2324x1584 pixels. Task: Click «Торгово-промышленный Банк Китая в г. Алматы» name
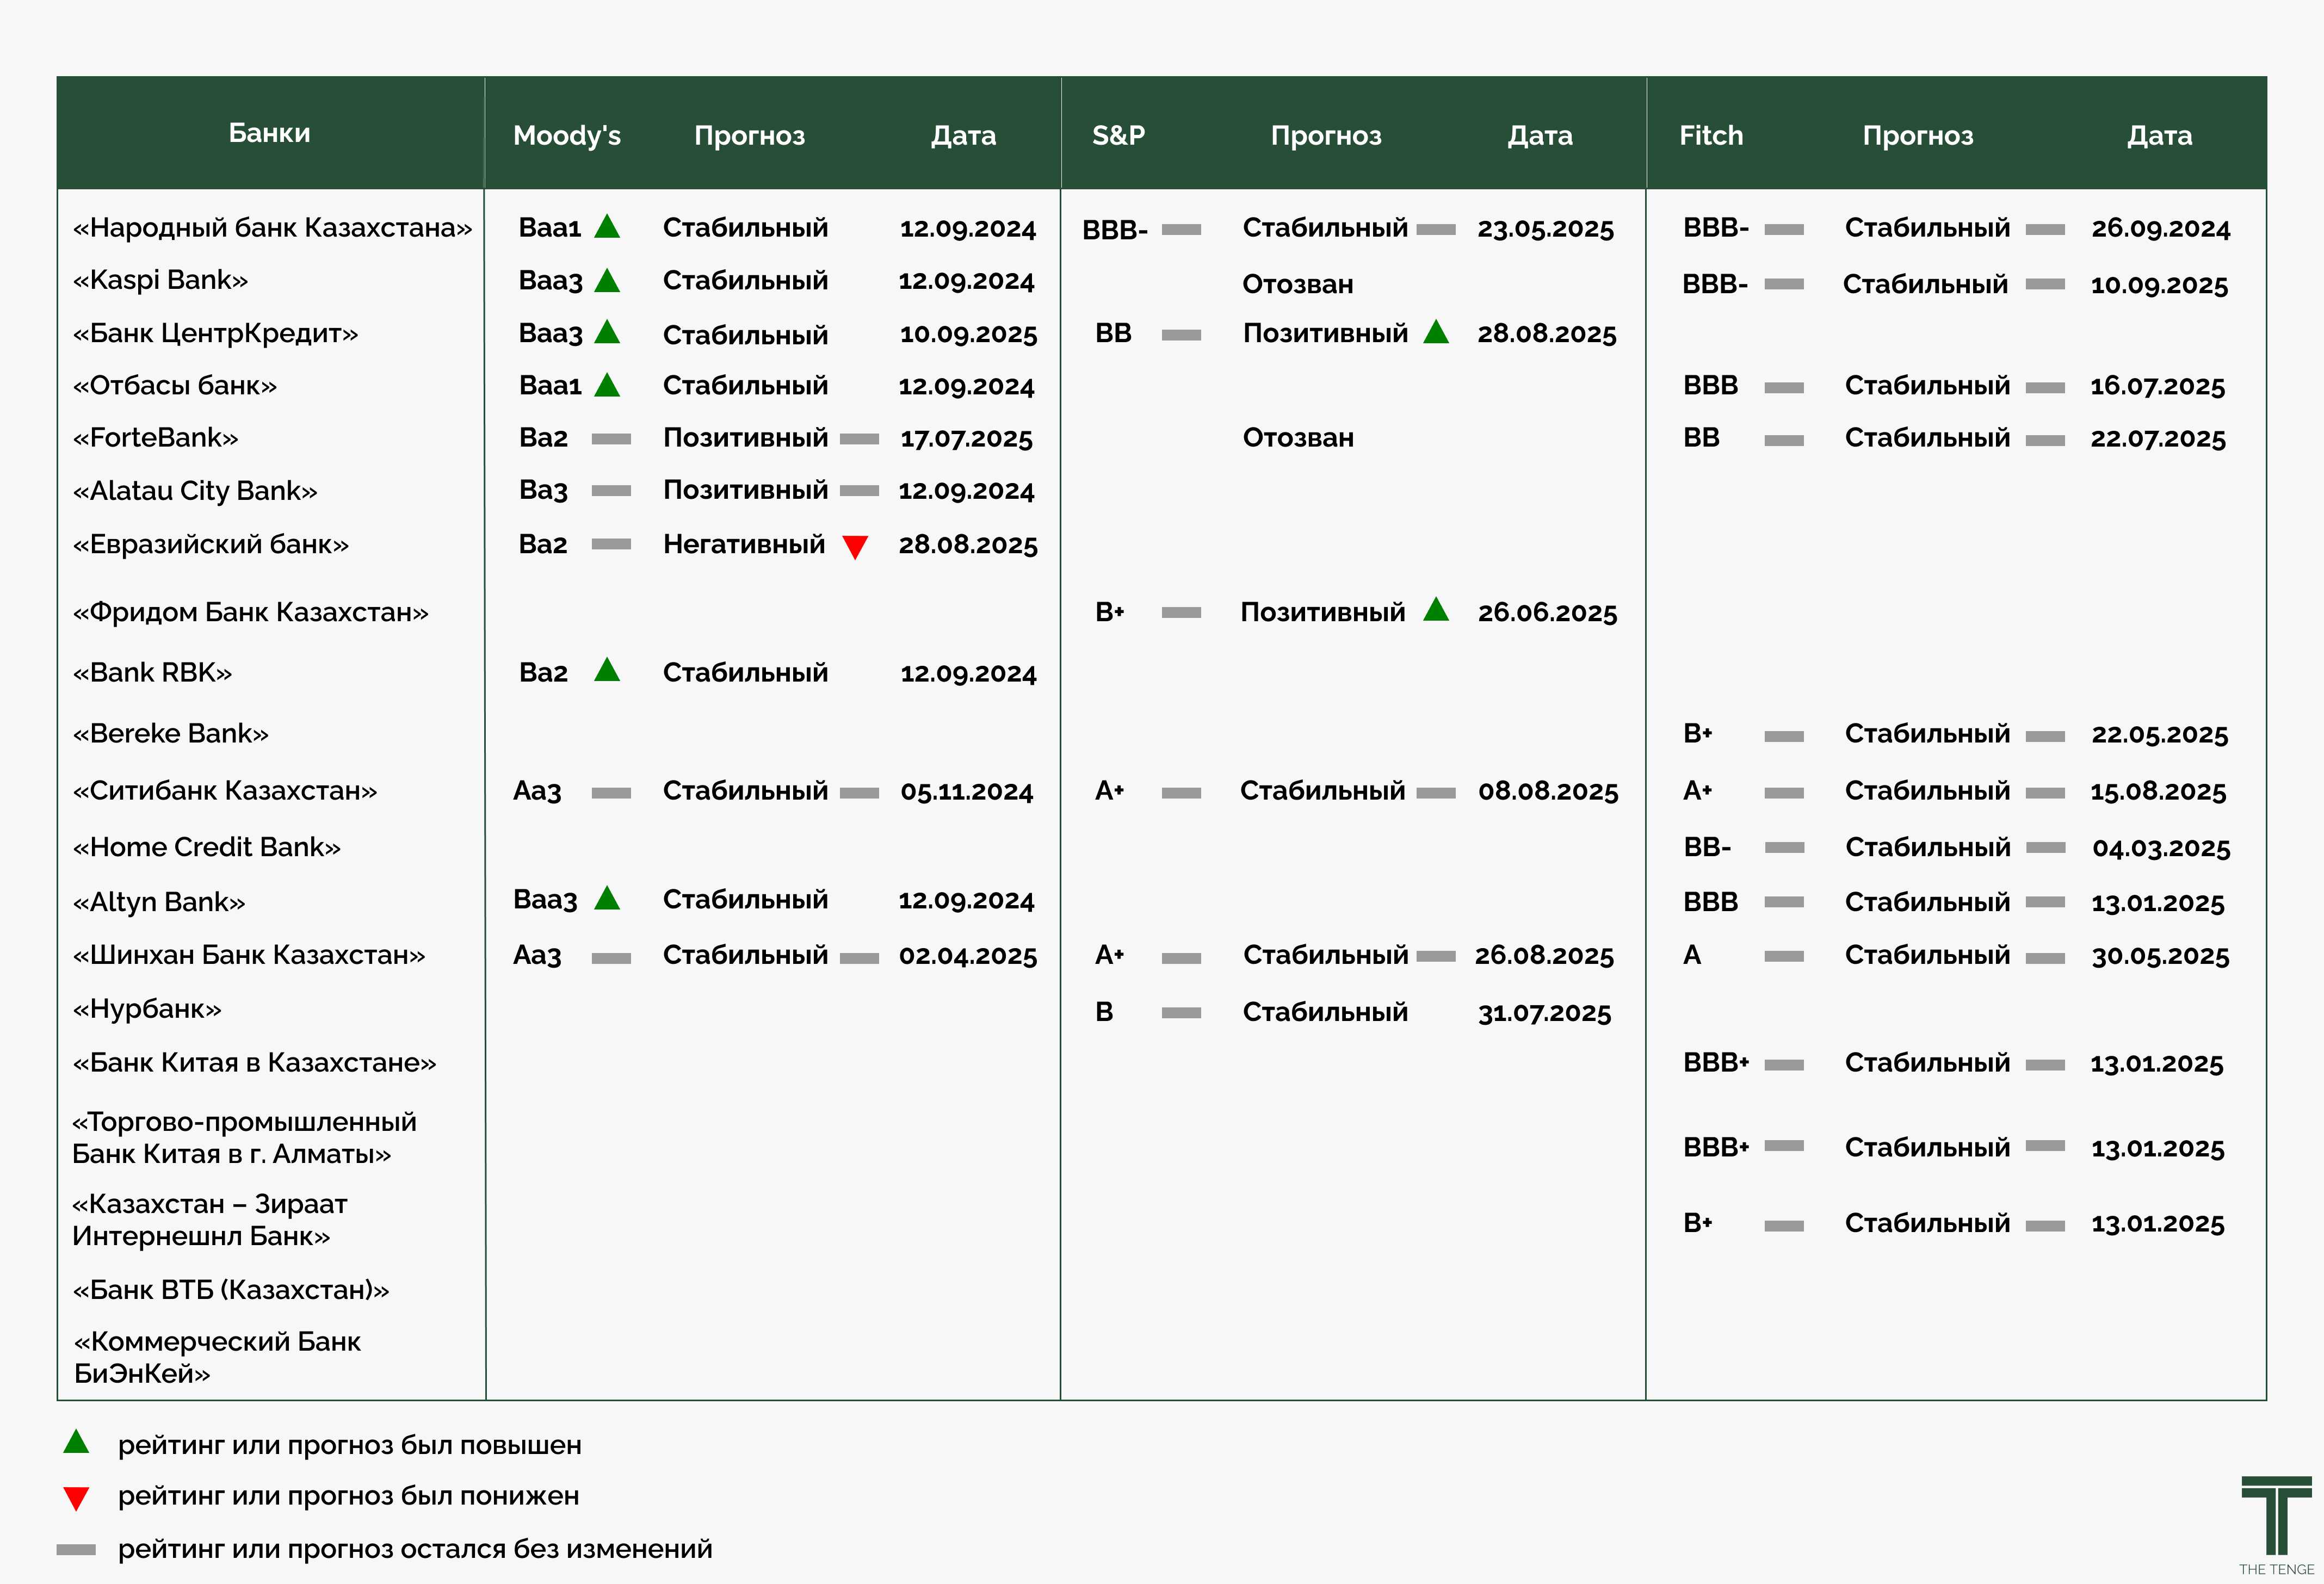click(x=245, y=1138)
